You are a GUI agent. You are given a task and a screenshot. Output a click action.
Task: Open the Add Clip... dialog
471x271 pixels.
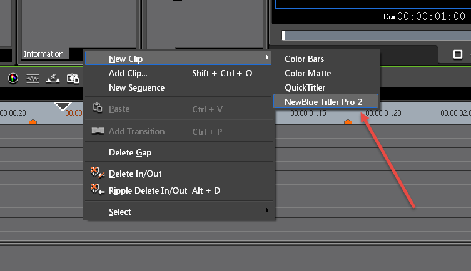(x=128, y=73)
